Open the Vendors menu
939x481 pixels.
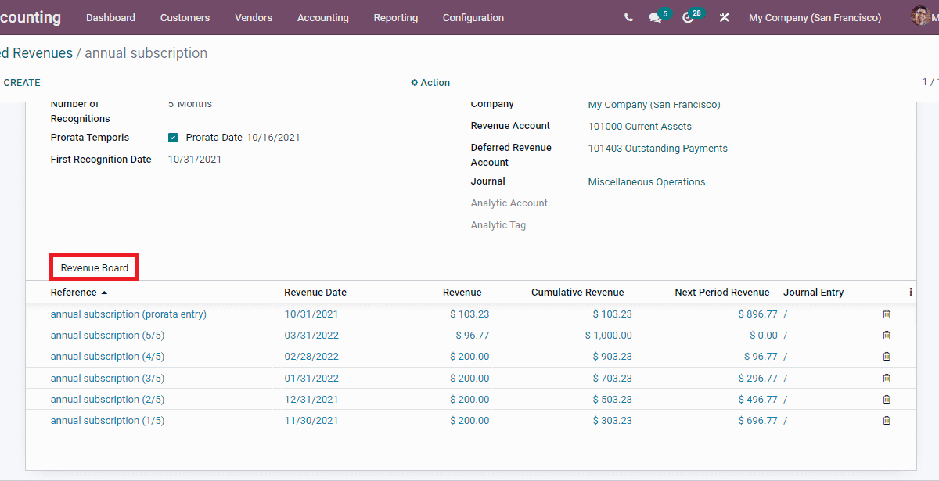[254, 17]
